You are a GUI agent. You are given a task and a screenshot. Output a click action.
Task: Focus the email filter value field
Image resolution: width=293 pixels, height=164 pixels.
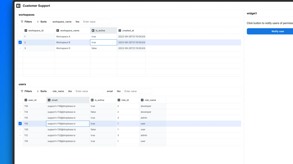click(137, 91)
